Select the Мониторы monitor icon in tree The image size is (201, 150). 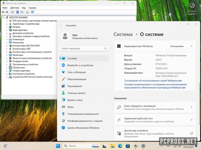(10, 55)
